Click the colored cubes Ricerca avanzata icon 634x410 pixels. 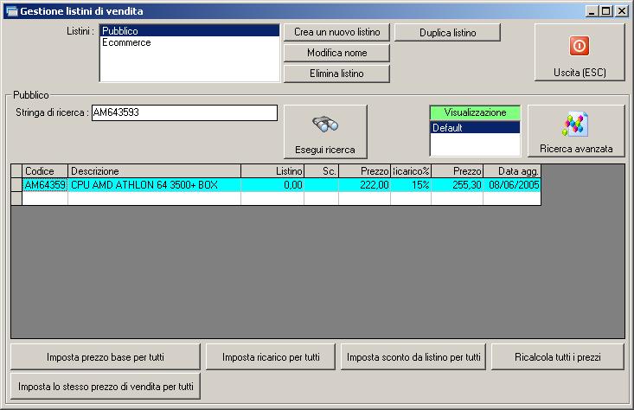(x=574, y=125)
